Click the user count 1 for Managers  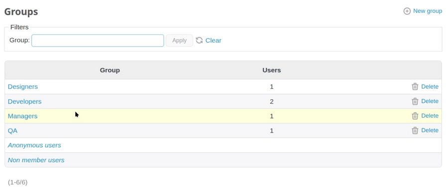click(x=272, y=116)
